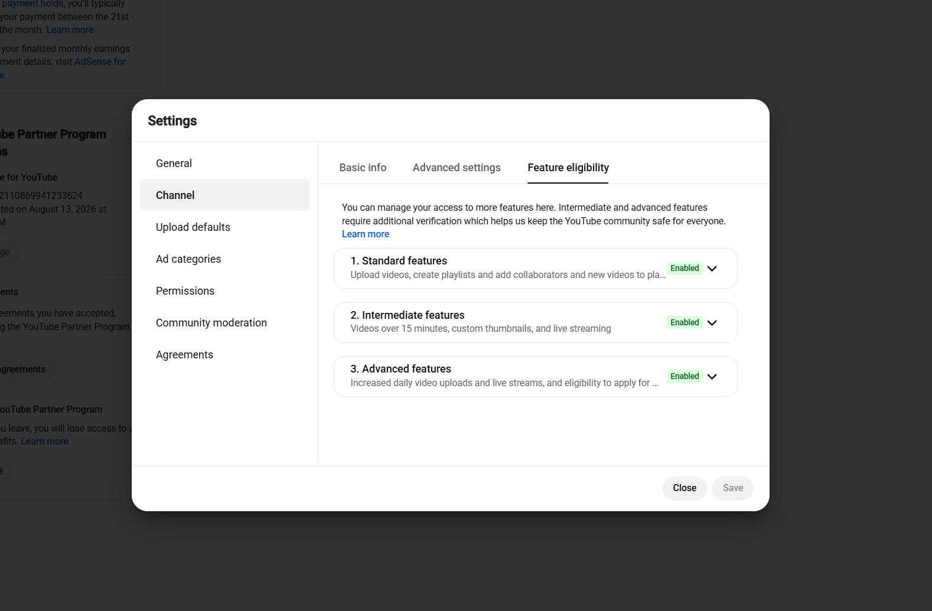Select the Feature eligibility tab
Screen dimensions: 932x611
[x=568, y=168]
